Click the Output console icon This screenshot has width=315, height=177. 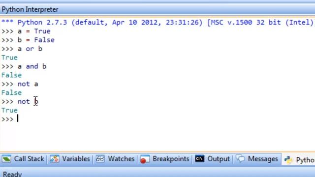point(200,159)
